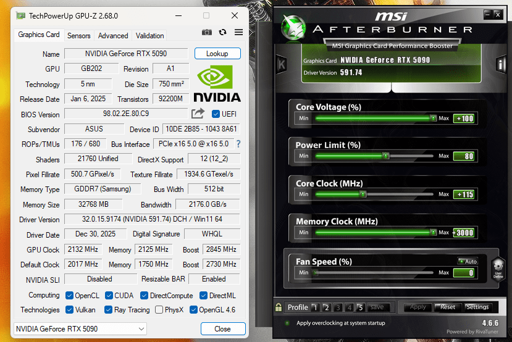Image resolution: width=512 pixels, height=342 pixels.
Task: Click the Afterburner profile lock icon
Action: tap(279, 307)
